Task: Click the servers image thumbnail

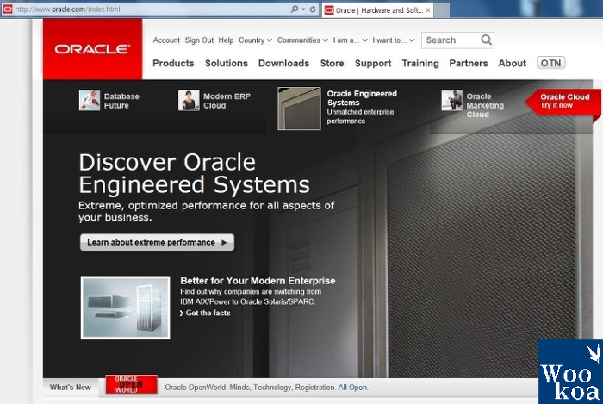Action: pyautogui.click(x=126, y=308)
